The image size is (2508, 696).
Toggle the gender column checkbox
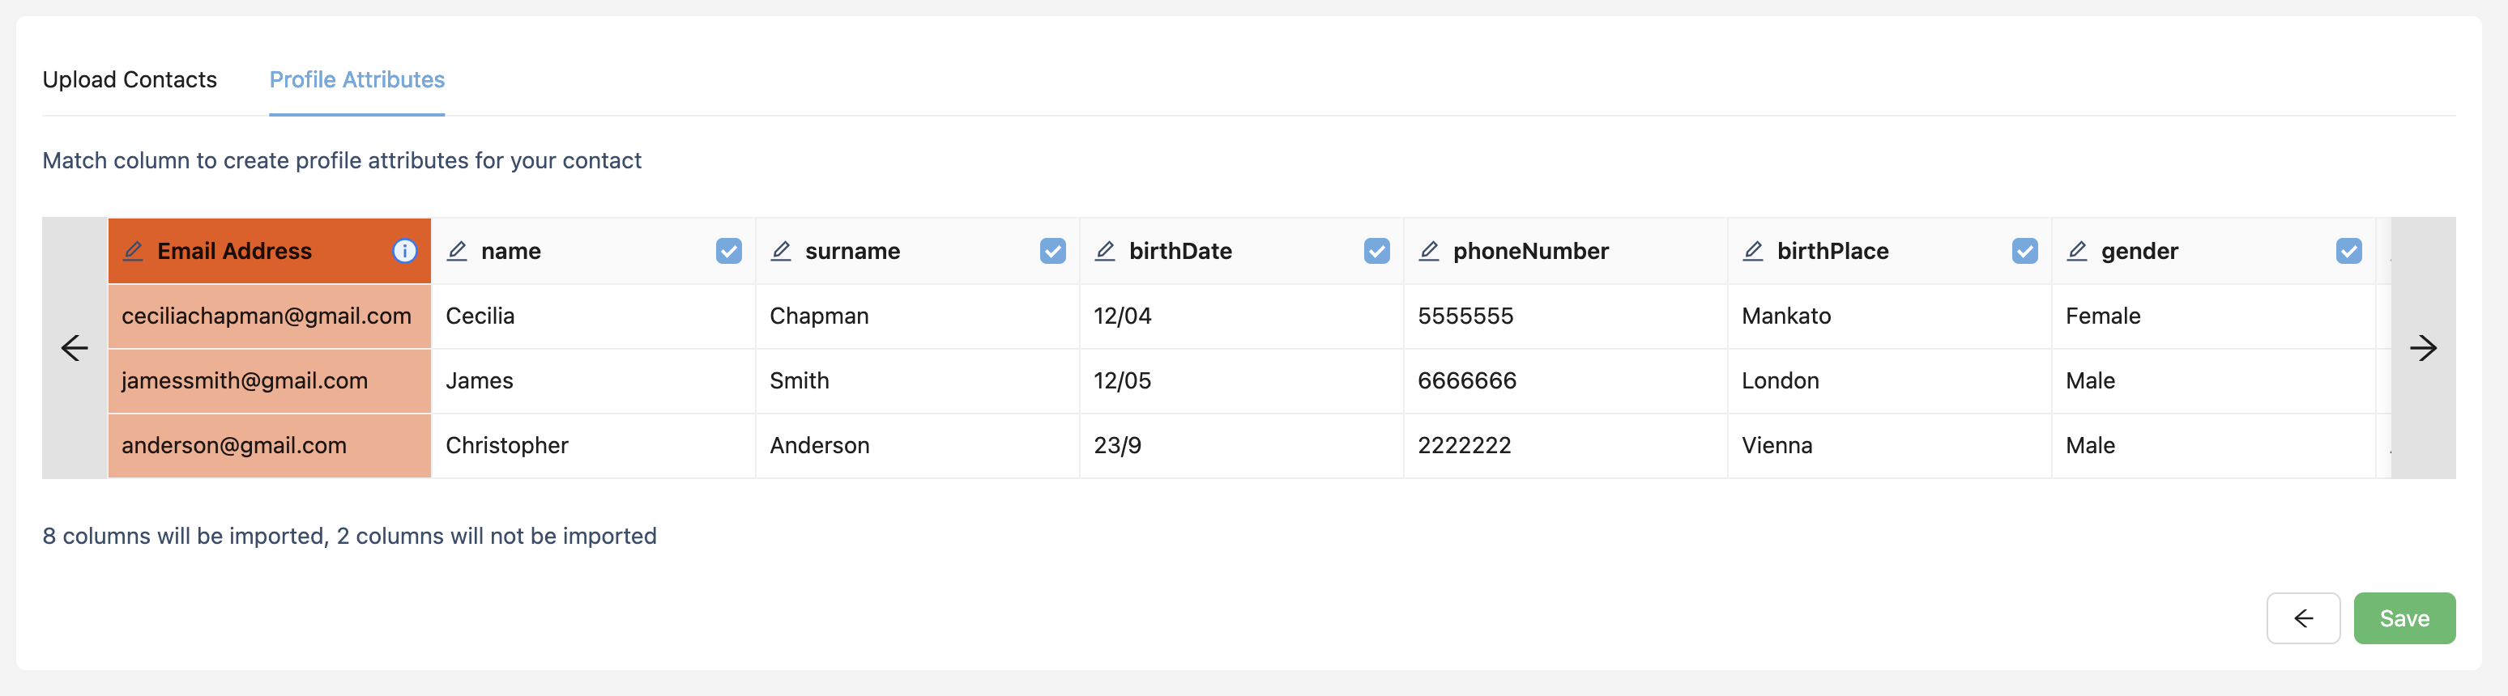2348,251
